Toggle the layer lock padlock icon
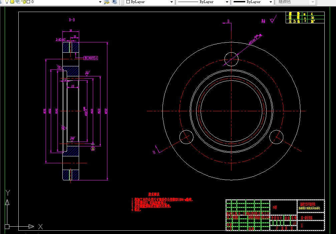 (x=24, y=2)
